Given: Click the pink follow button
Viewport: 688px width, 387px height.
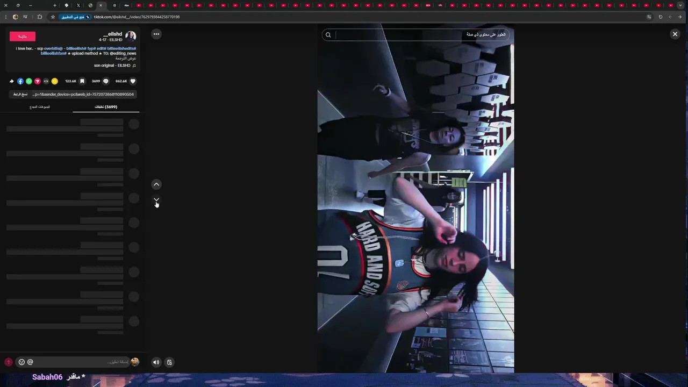Looking at the screenshot, I should (23, 37).
